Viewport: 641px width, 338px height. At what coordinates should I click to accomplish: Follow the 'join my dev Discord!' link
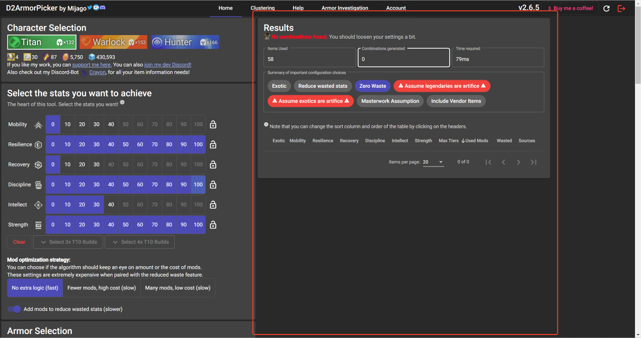click(x=168, y=65)
